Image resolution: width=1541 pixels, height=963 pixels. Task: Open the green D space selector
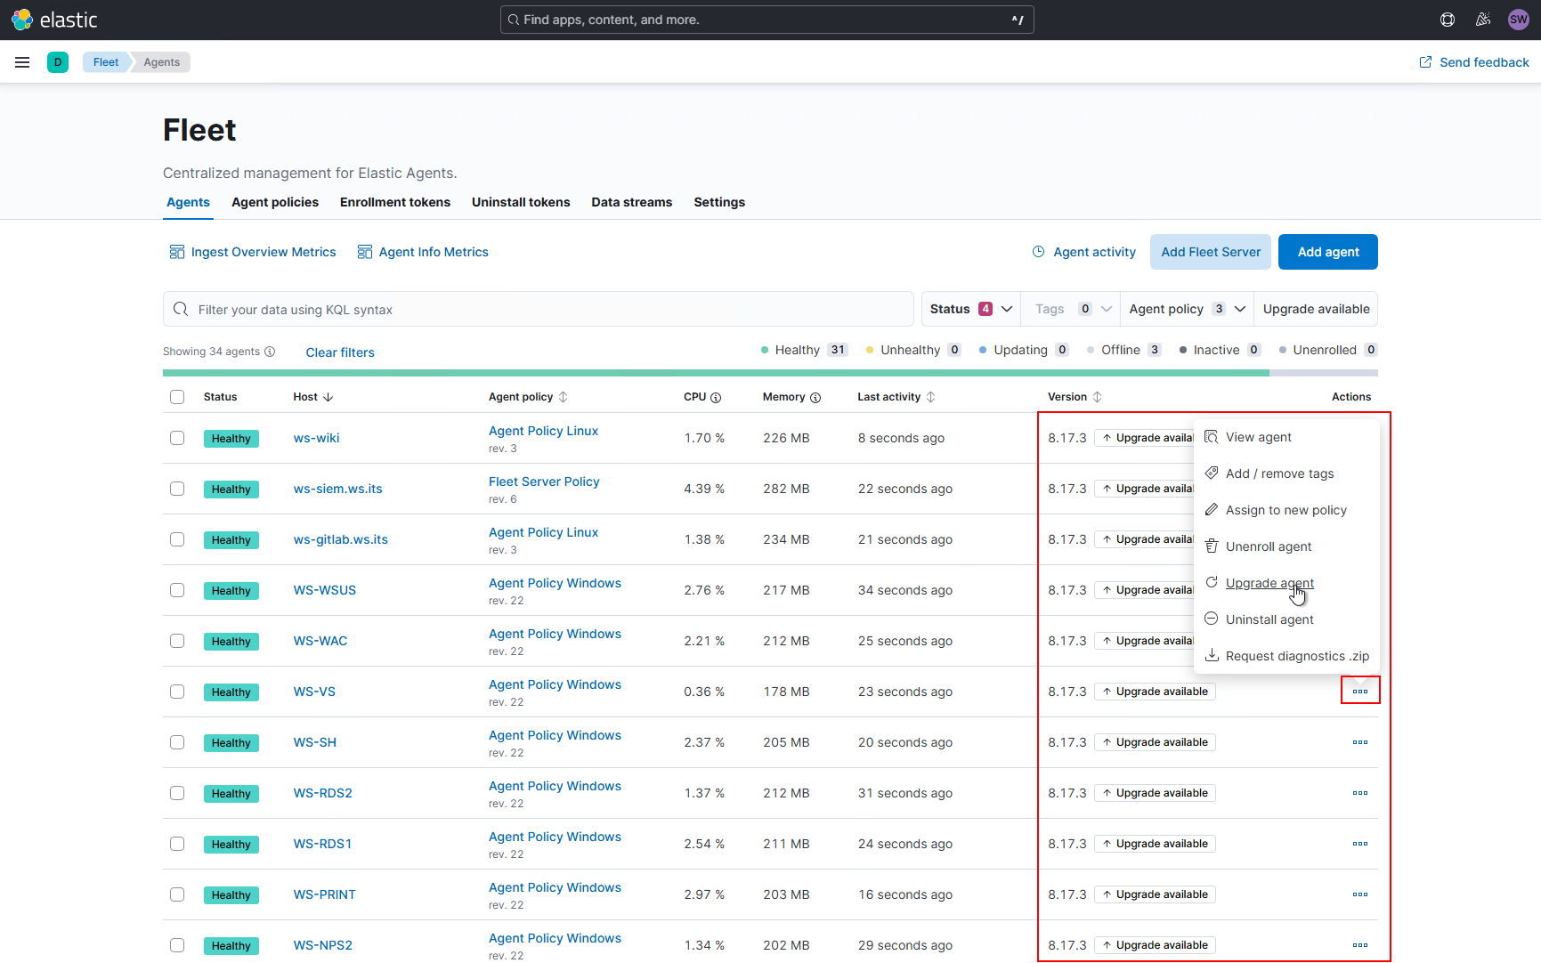click(x=58, y=62)
